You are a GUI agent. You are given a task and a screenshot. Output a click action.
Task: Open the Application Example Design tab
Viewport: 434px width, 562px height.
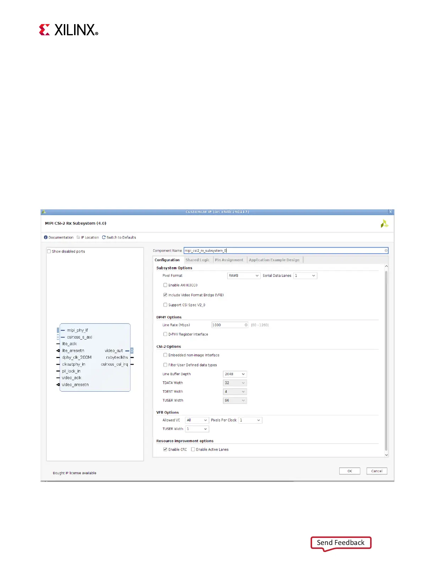coord(274,260)
